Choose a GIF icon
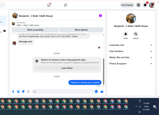Image resolution: width=159 pixels, height=115 pixels. pyautogui.click(x=28, y=91)
